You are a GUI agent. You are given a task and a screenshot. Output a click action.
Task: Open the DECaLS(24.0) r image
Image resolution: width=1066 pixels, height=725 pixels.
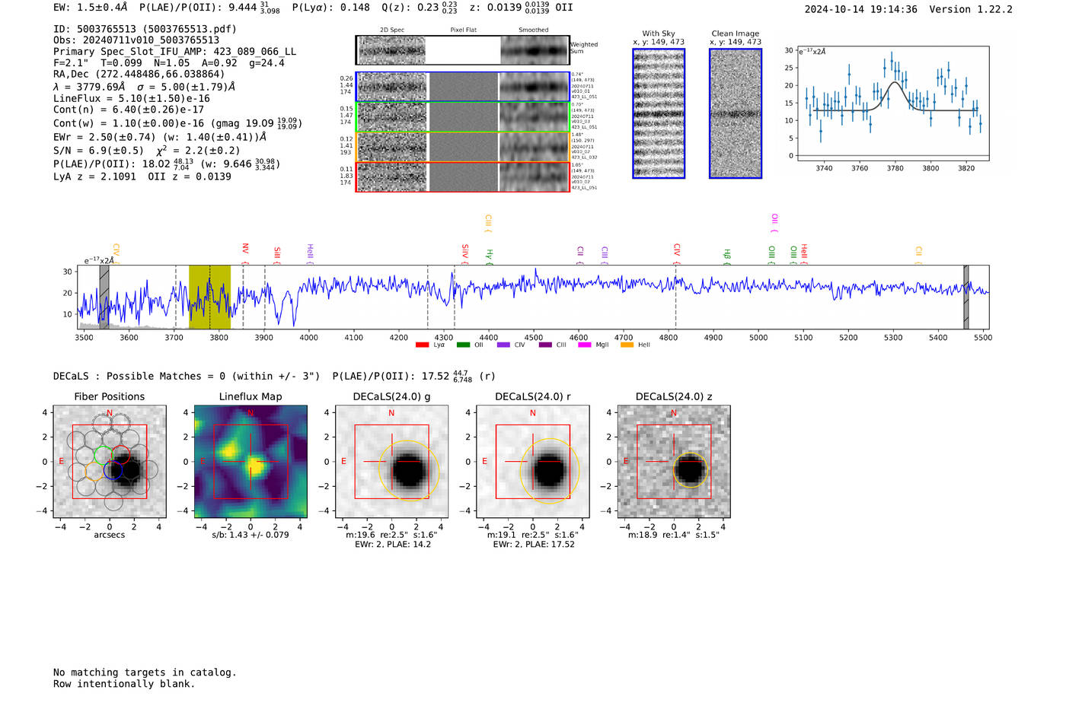point(533,462)
